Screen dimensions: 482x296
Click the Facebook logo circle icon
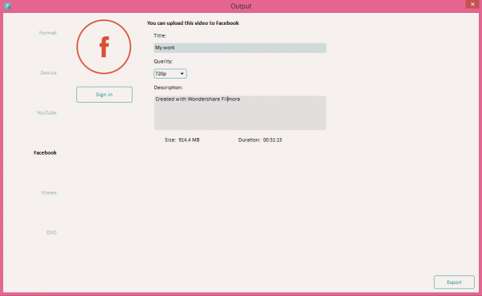pos(104,47)
